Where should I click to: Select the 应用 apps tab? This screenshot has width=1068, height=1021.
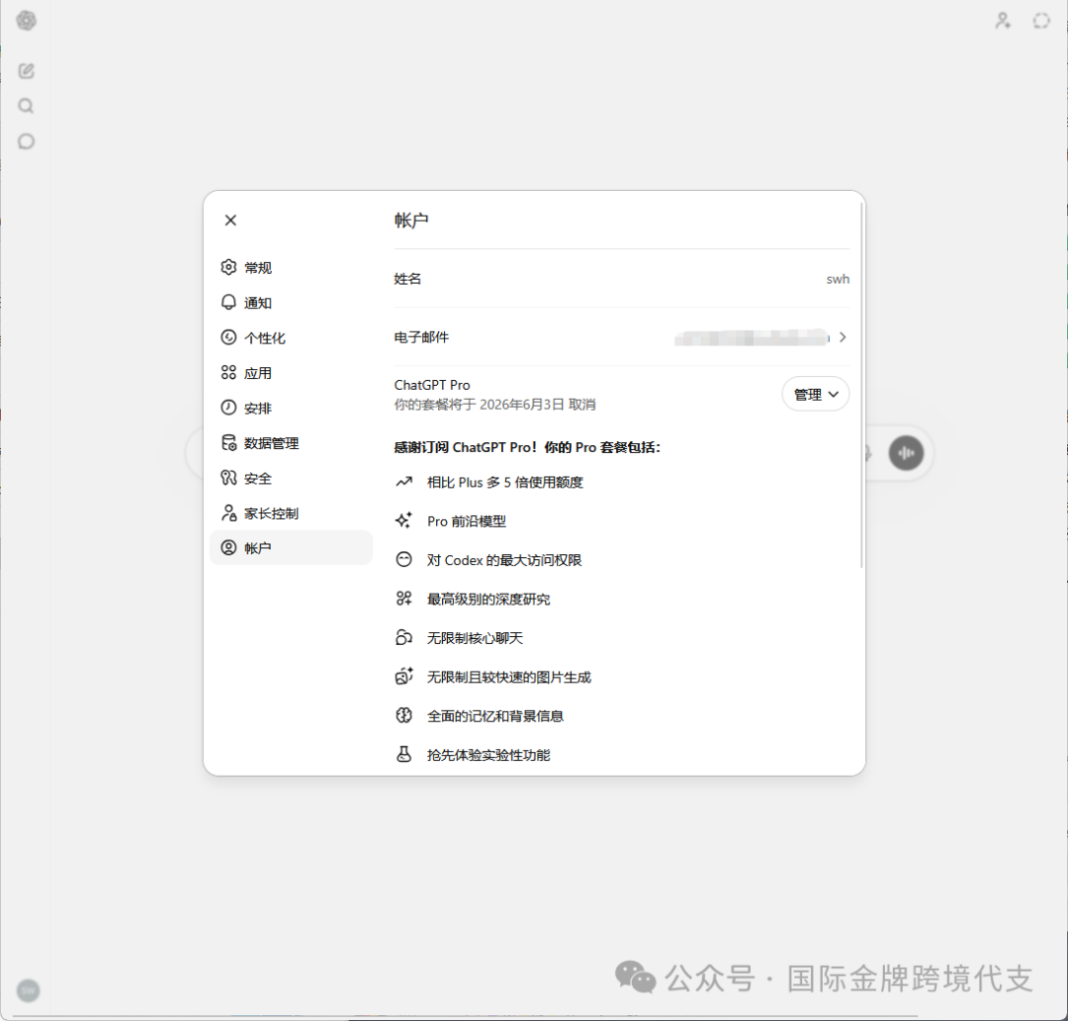pyautogui.click(x=291, y=373)
